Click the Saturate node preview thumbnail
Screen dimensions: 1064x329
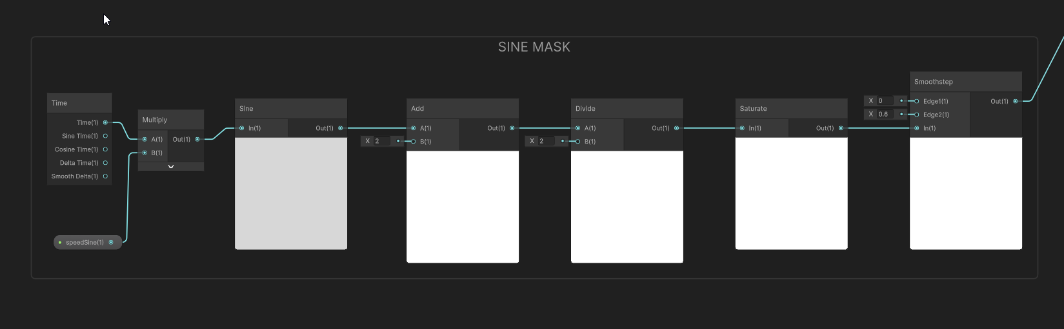[791, 193]
